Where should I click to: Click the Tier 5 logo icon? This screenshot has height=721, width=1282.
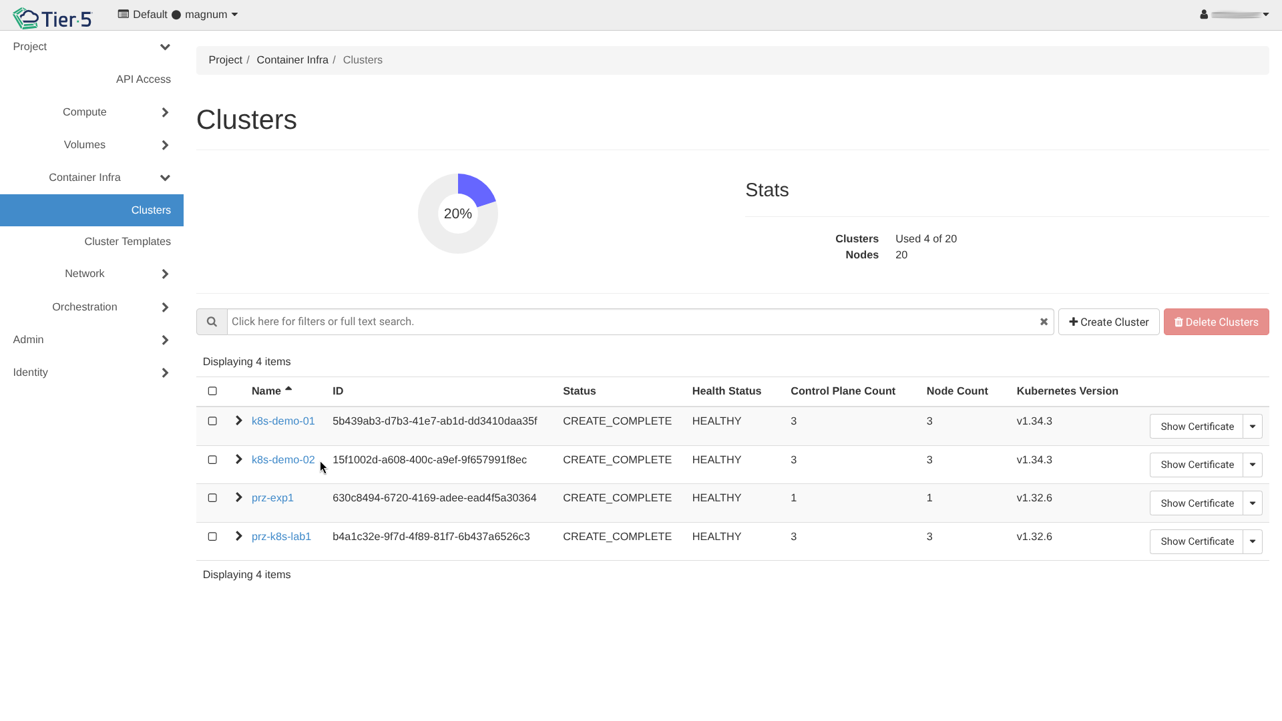(x=27, y=18)
